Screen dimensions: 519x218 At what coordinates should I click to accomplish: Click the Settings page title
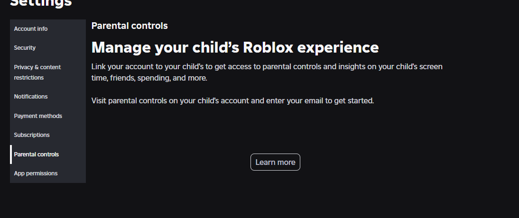pyautogui.click(x=41, y=3)
